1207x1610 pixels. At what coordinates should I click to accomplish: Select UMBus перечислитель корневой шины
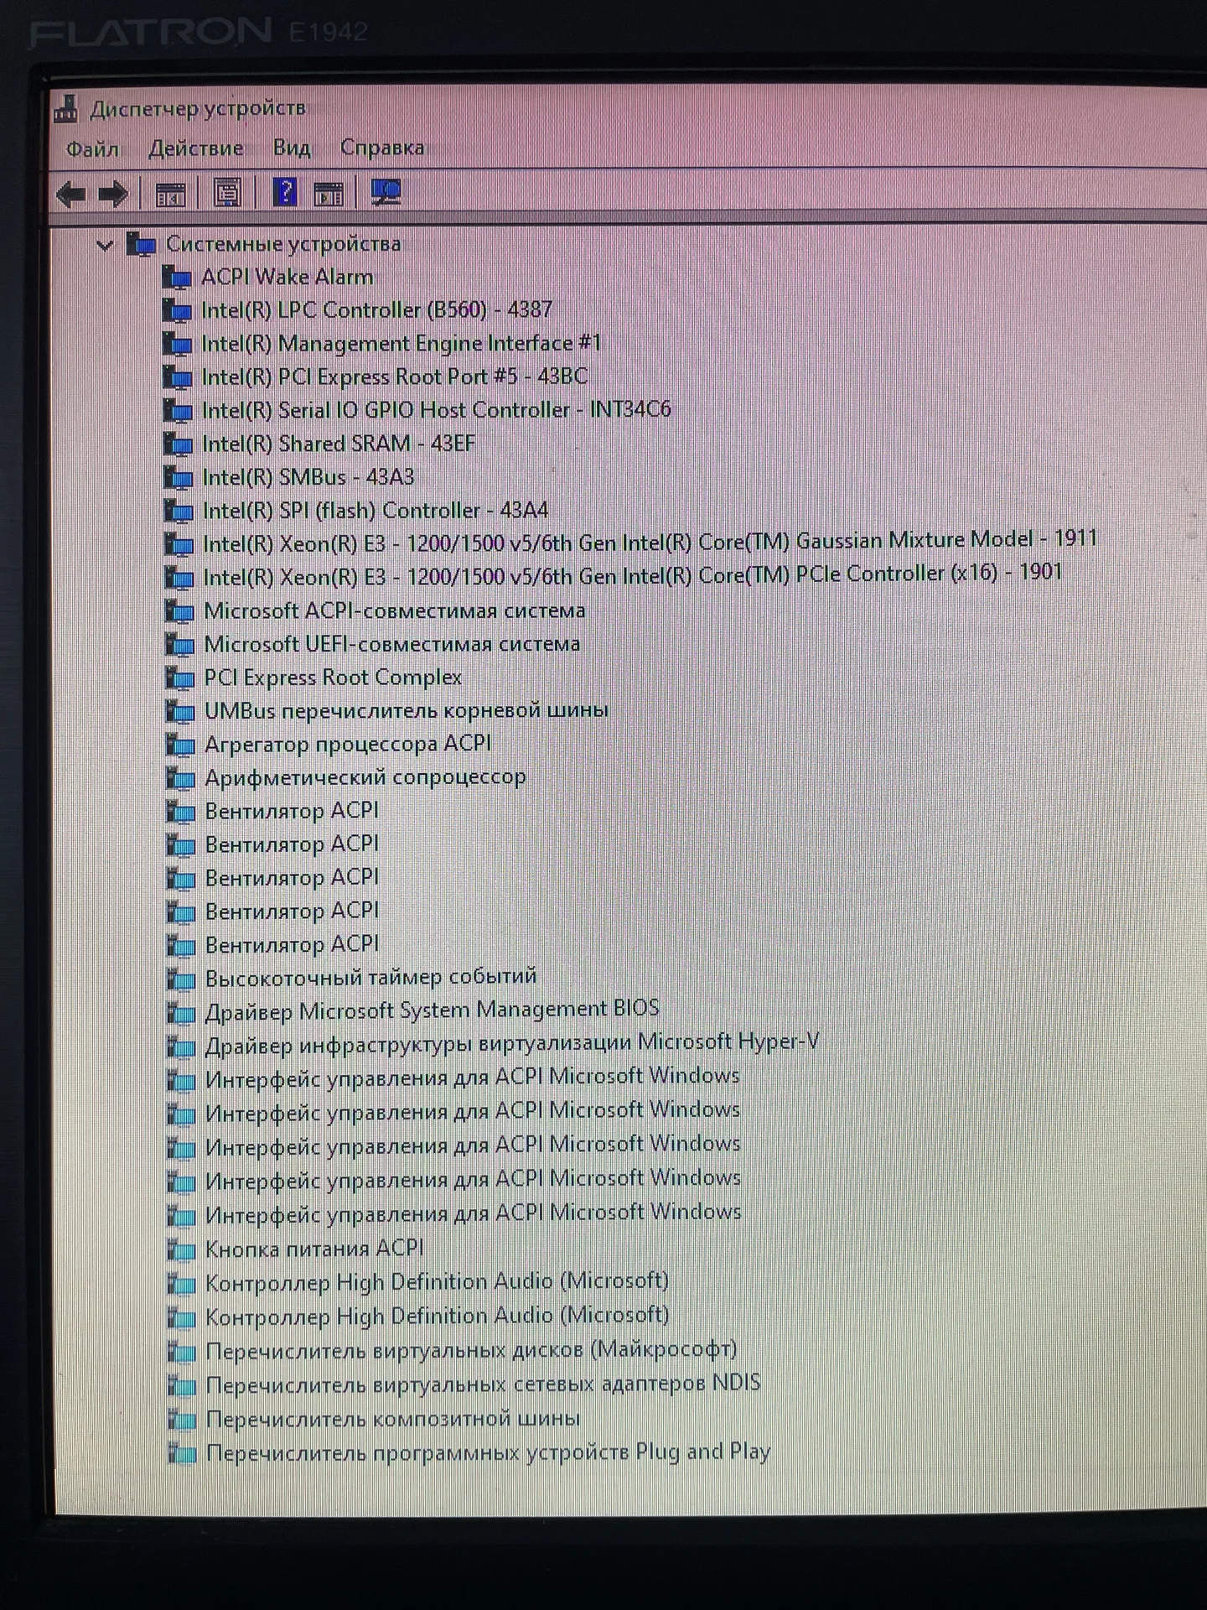407,711
